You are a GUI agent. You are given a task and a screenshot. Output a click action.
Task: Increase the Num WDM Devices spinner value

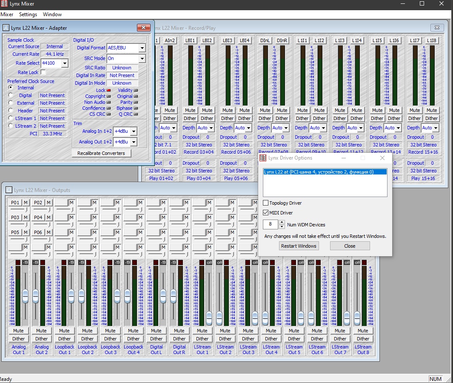(281, 222)
